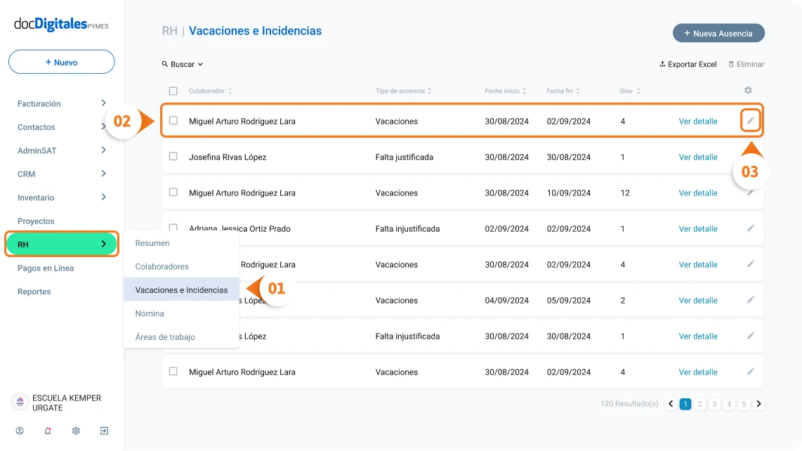This screenshot has height=451, width=802.
Task: Expand the Buscar search dropdown
Action: coord(183,64)
